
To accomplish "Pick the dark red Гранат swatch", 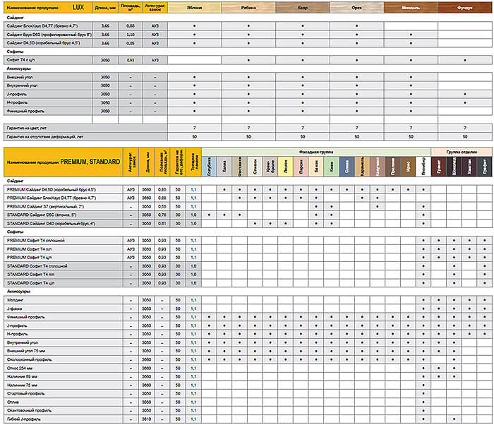I will coord(438,166).
